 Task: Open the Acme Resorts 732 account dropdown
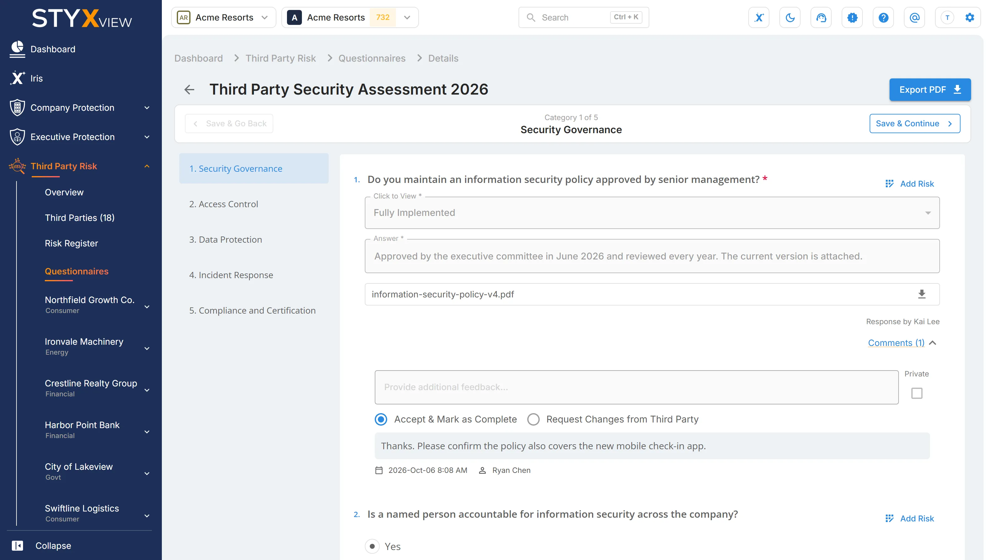(350, 17)
